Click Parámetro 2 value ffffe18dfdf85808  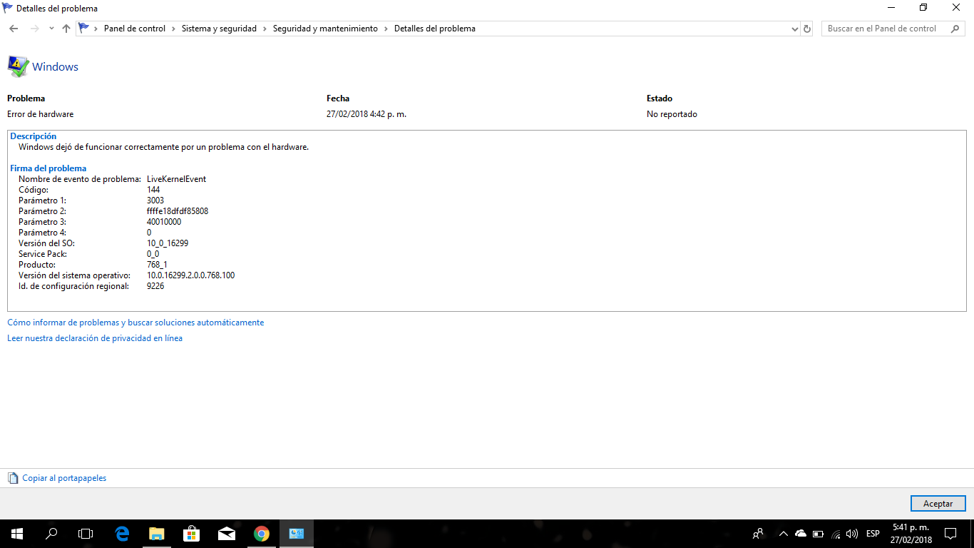click(x=178, y=211)
